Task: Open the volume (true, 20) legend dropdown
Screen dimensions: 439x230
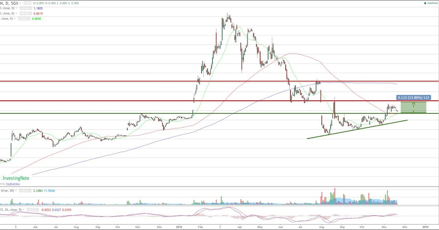Action: (x=16, y=190)
